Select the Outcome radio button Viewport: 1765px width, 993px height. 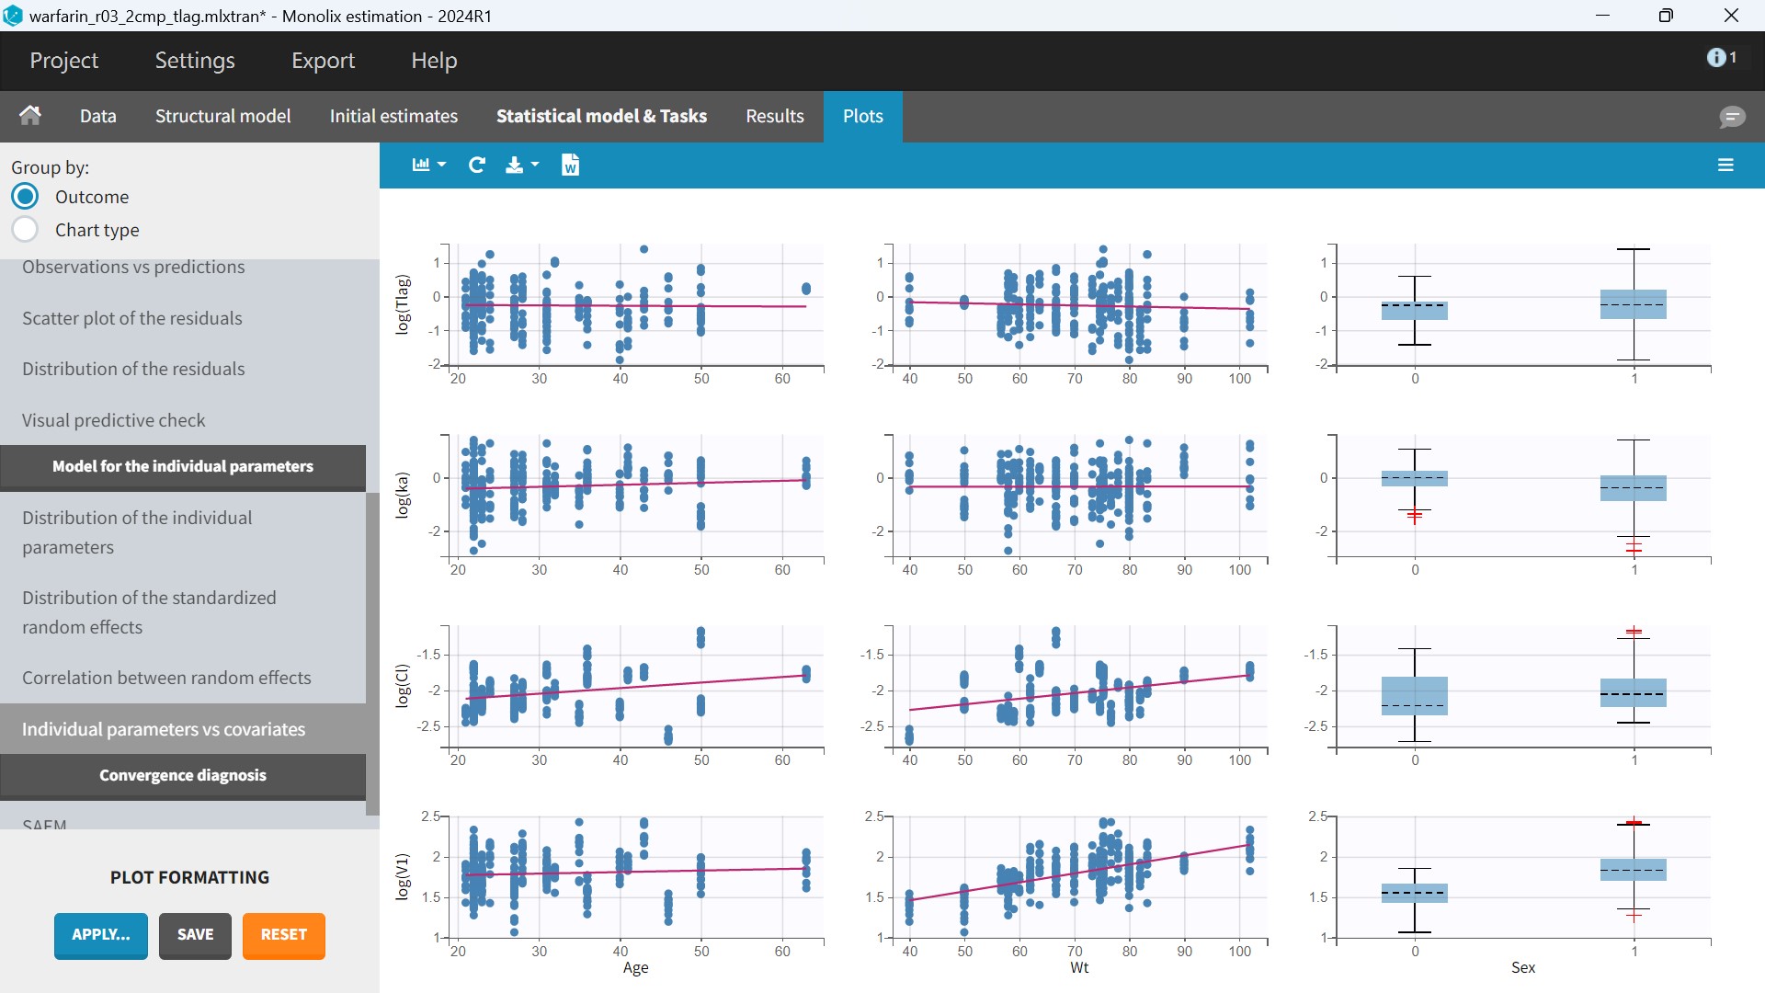(25, 197)
